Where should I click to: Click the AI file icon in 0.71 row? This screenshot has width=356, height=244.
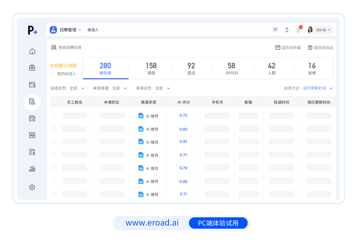pyautogui.click(x=141, y=194)
